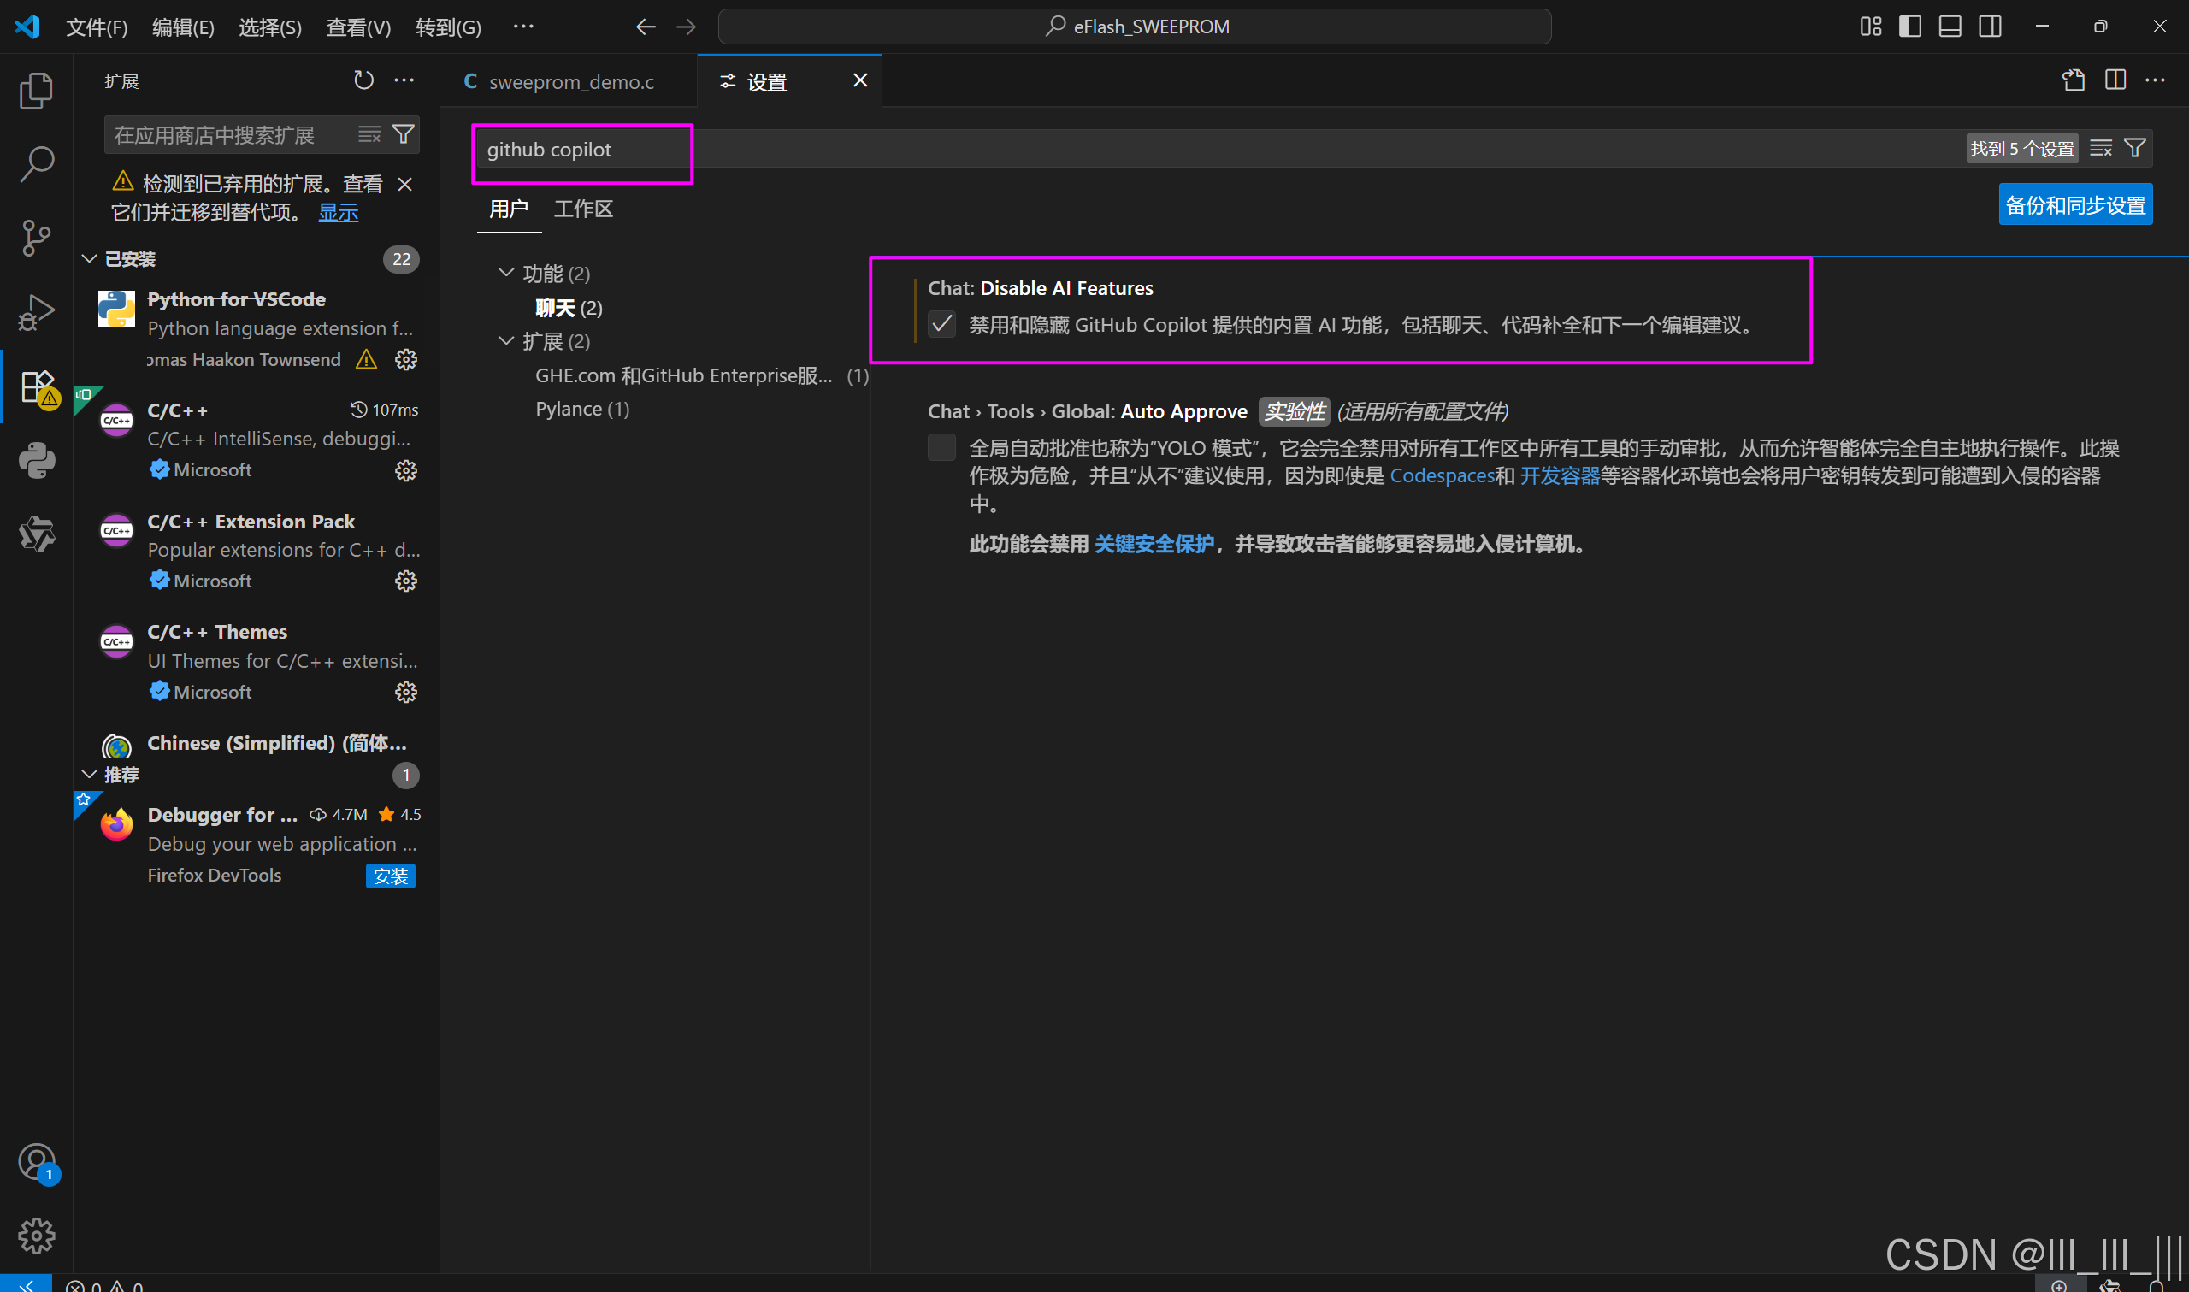Toggle bottom panel visibility
The width and height of the screenshot is (2189, 1292).
pos(1950,27)
